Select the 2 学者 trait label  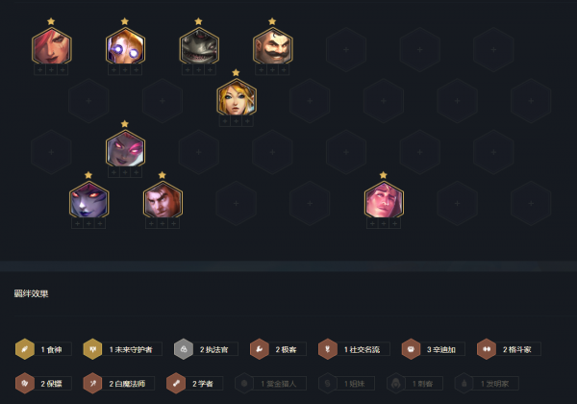tap(203, 384)
